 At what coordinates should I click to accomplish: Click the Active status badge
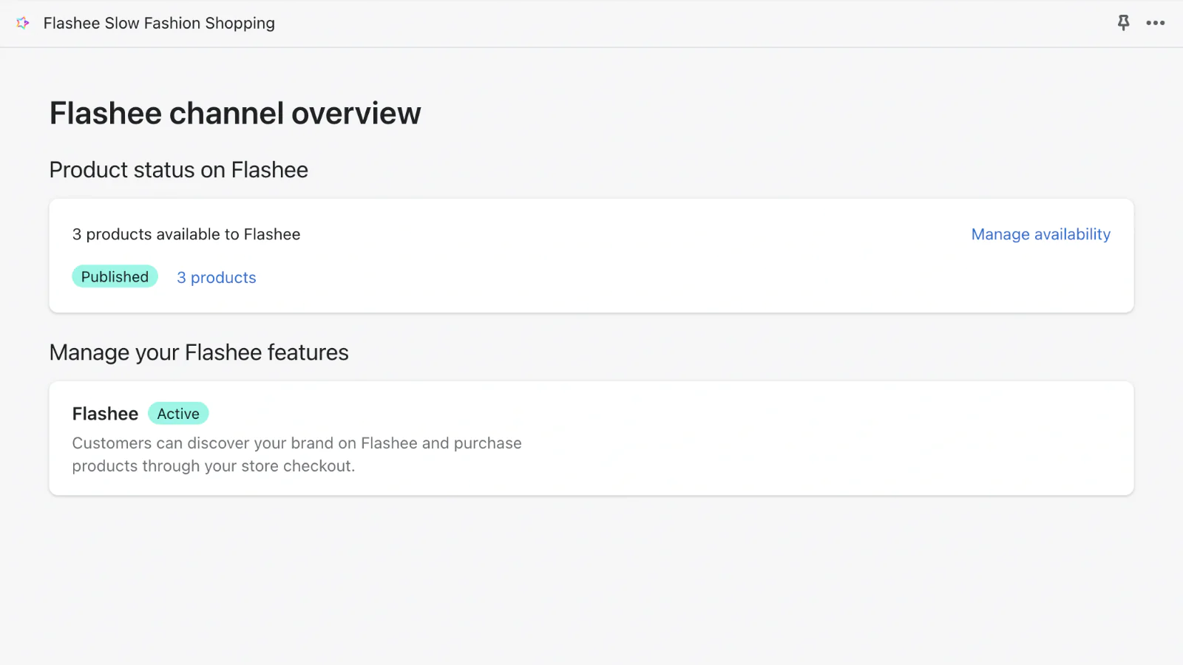pos(178,414)
